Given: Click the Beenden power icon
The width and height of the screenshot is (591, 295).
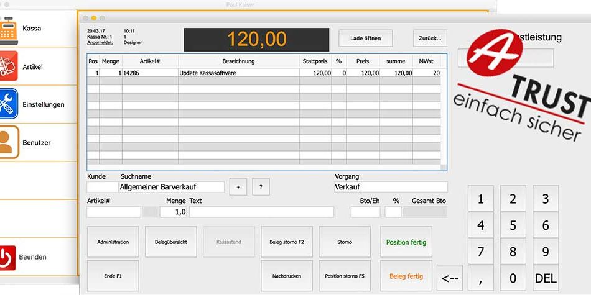Looking at the screenshot, I should pos(7,258).
